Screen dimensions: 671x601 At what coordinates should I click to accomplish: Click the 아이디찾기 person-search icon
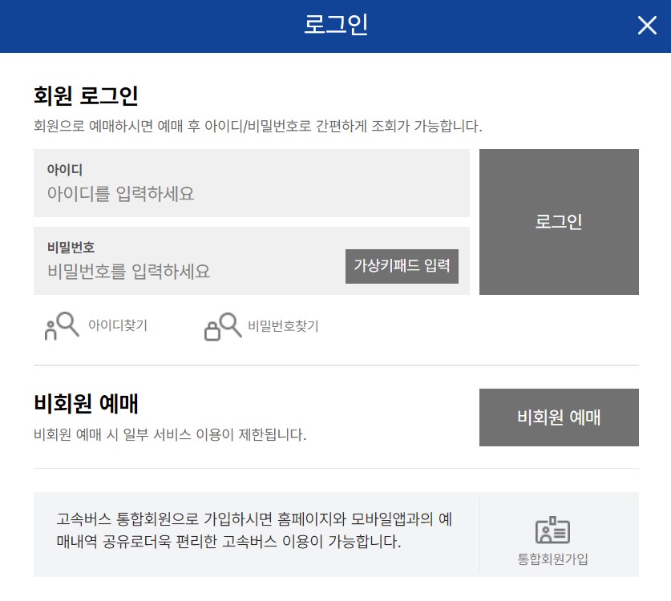[x=62, y=326]
